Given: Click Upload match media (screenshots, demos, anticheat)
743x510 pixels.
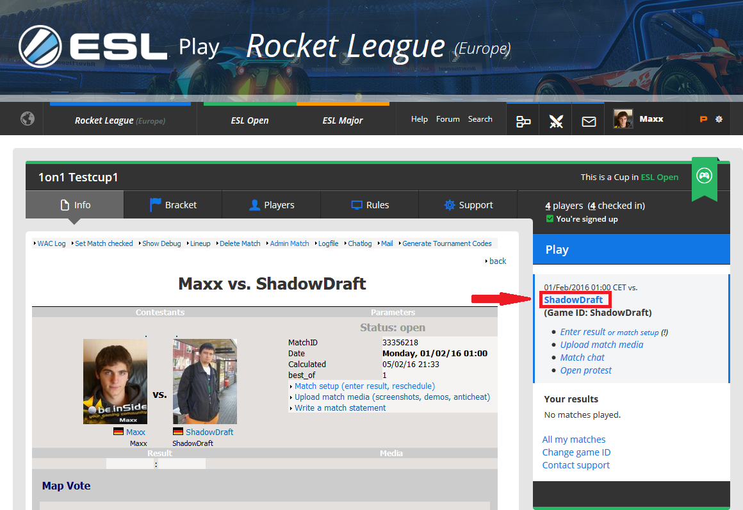Looking at the screenshot, I should click(393, 397).
